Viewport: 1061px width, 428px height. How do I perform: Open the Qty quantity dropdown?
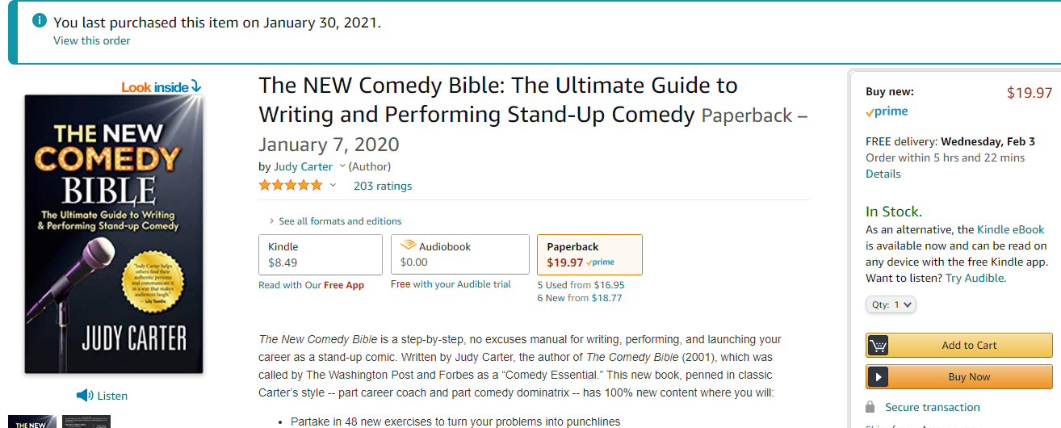pyautogui.click(x=891, y=304)
